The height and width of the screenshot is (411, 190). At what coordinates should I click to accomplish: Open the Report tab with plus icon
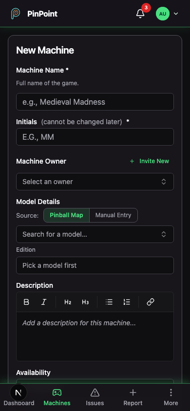(133, 397)
